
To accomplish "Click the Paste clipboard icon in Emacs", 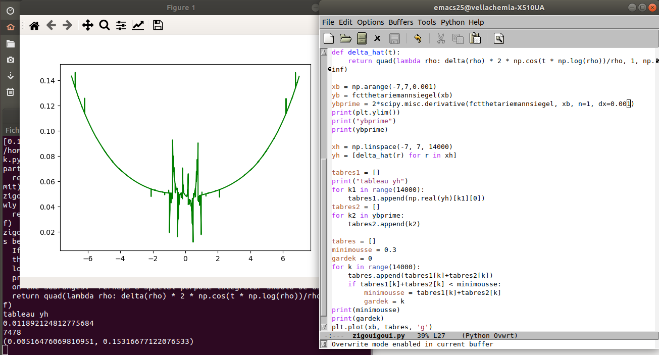I will pos(475,38).
